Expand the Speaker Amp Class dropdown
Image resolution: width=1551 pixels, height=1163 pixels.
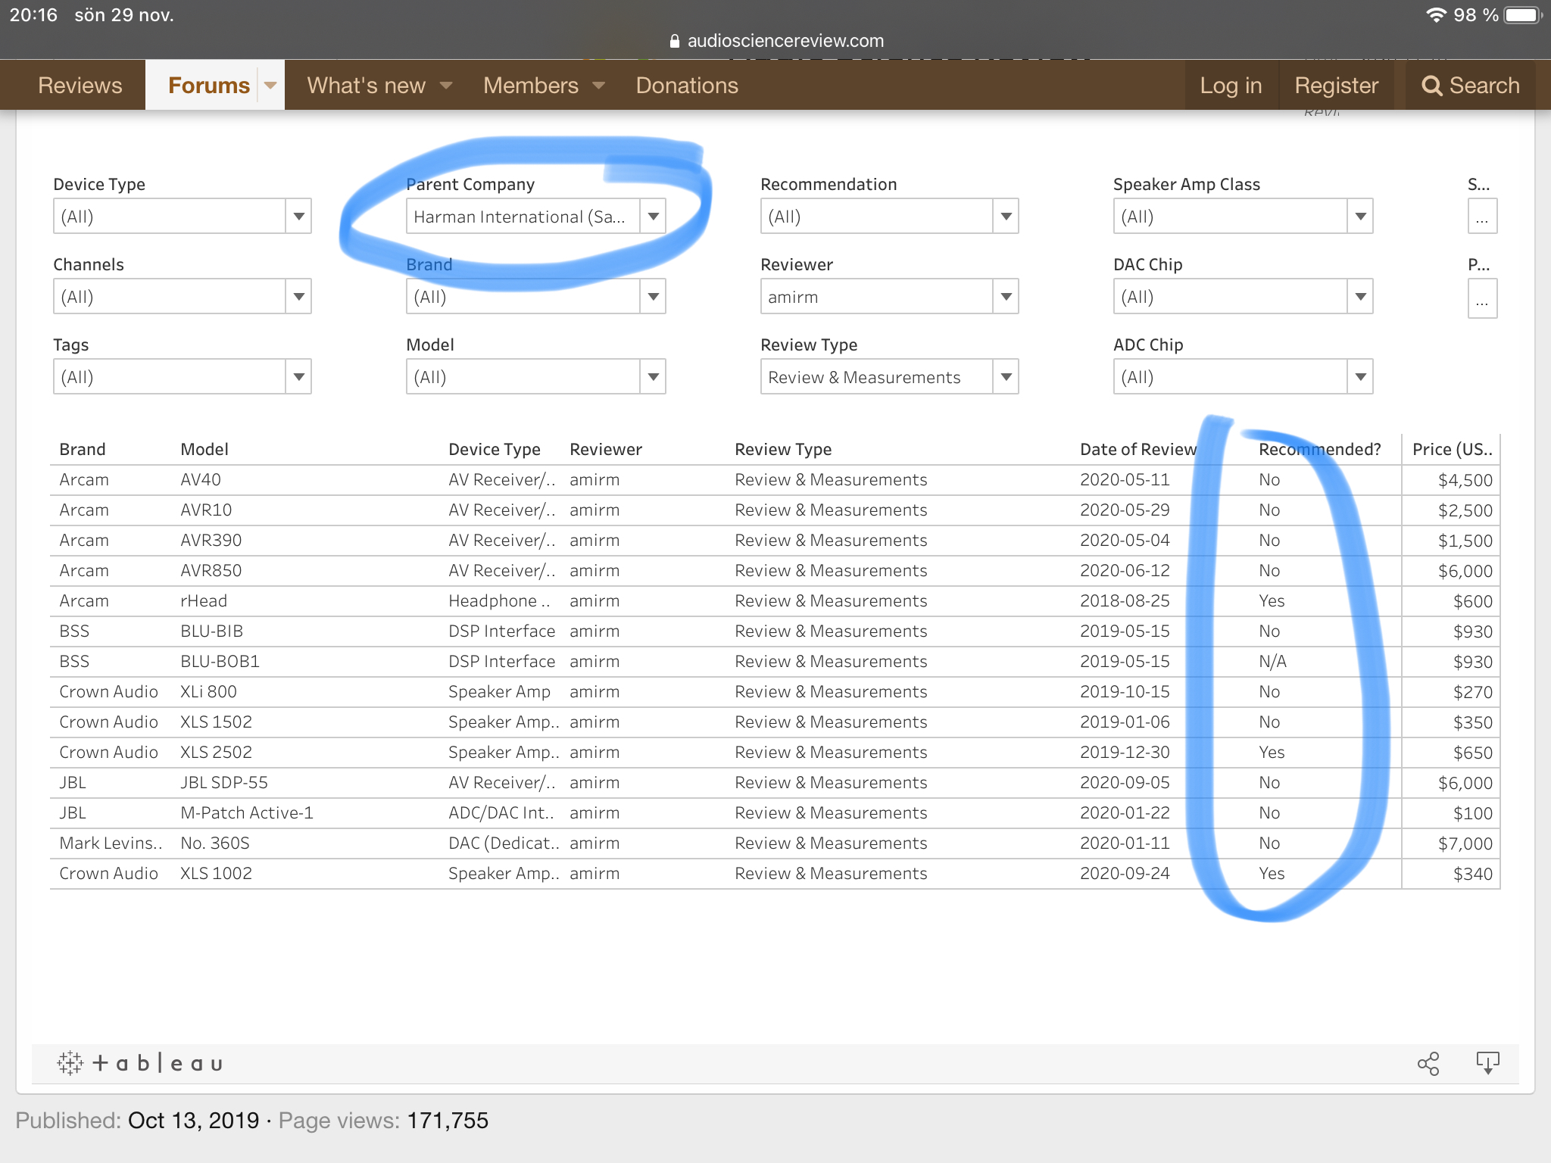1360,217
